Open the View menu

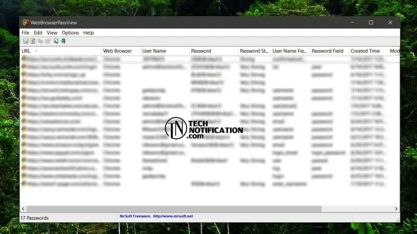pos(52,32)
